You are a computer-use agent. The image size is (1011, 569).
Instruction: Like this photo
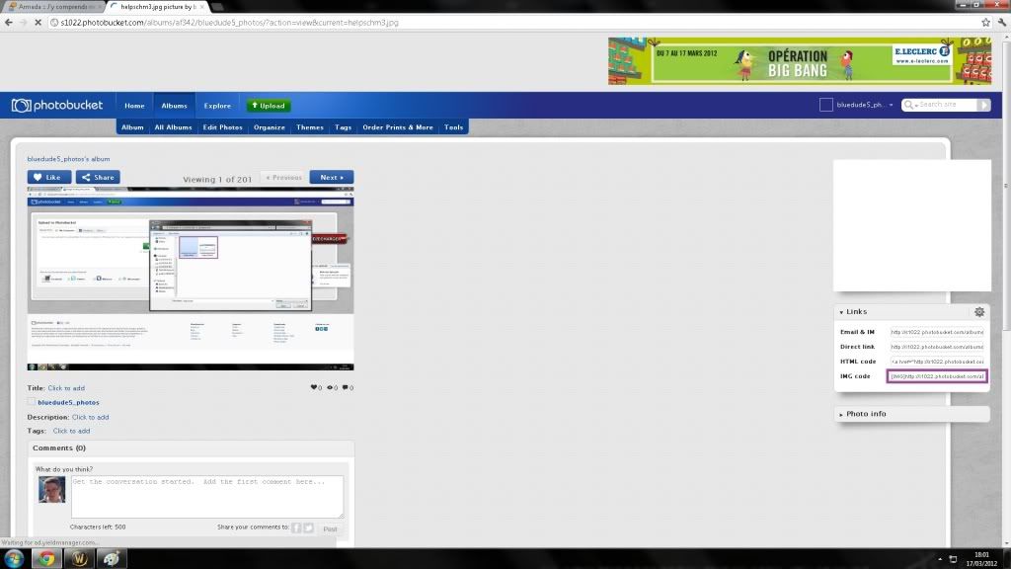(x=49, y=177)
